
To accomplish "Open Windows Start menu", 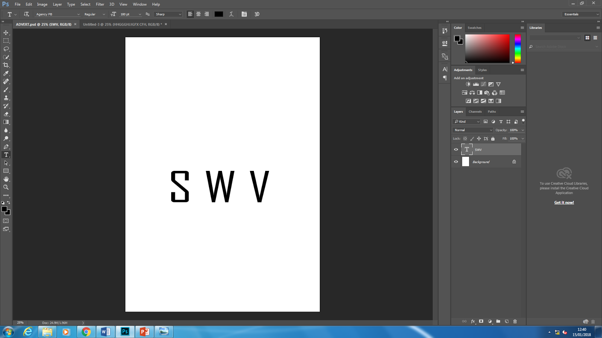I will [x=8, y=332].
